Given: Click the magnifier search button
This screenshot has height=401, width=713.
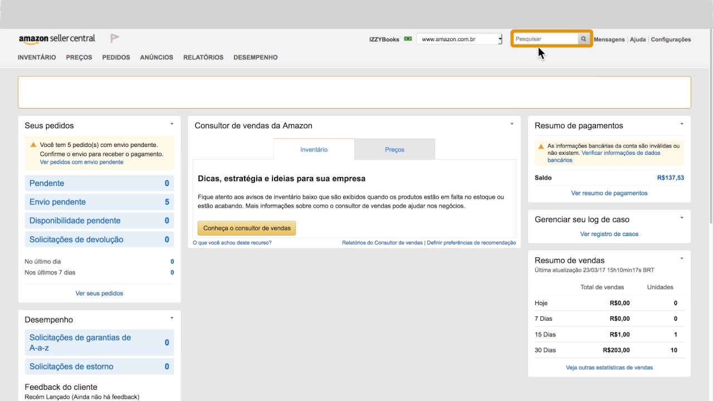Looking at the screenshot, I should [x=583, y=39].
